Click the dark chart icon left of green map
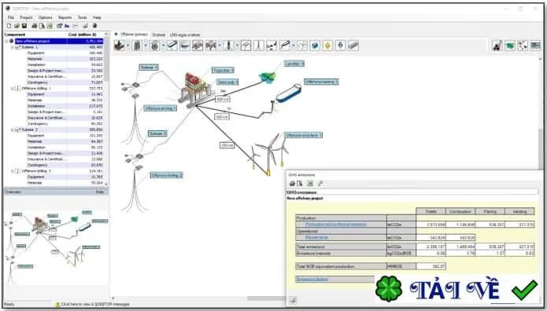 point(497,46)
